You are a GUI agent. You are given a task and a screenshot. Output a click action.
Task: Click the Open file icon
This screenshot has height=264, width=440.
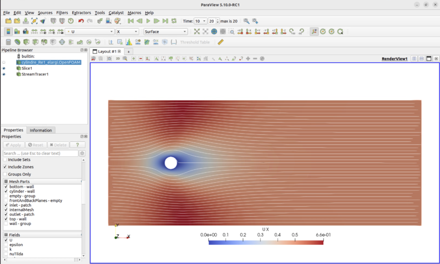pyautogui.click(x=8, y=21)
